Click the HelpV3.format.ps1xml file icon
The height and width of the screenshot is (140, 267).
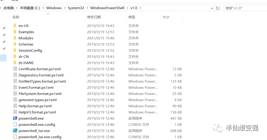15,112
